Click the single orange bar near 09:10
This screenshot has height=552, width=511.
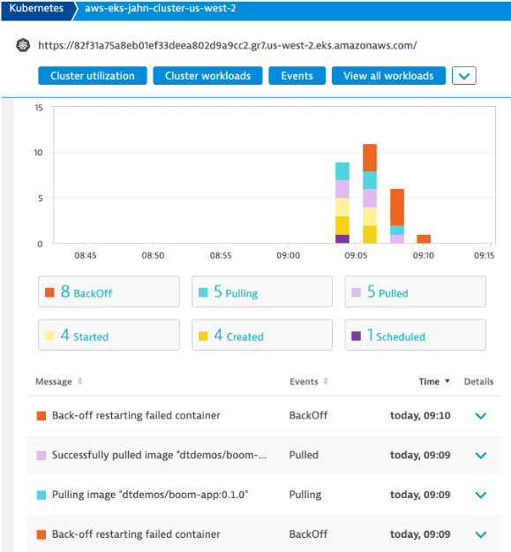424,238
